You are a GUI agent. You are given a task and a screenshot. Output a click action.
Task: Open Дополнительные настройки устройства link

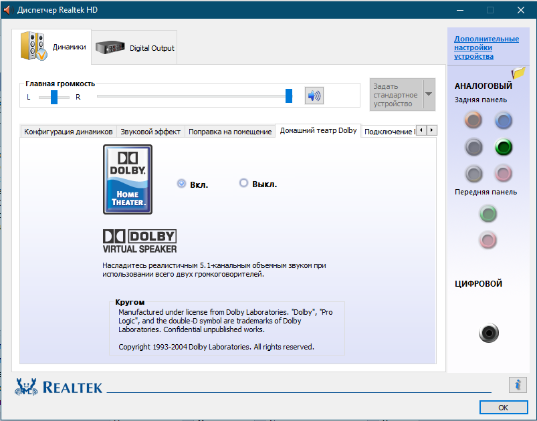pos(486,47)
